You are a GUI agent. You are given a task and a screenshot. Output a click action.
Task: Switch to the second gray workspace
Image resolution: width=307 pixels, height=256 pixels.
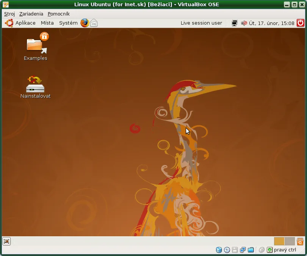pos(290,241)
